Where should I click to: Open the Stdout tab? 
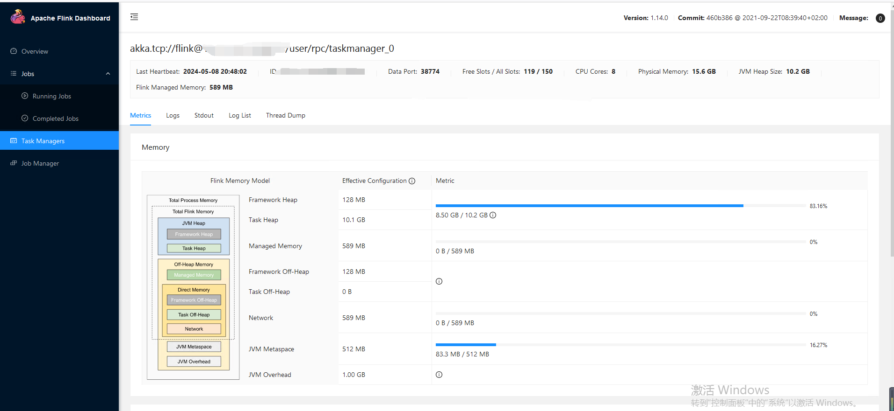tap(204, 115)
